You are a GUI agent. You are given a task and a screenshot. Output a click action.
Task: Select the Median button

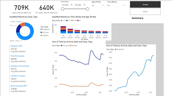tap(145, 11)
